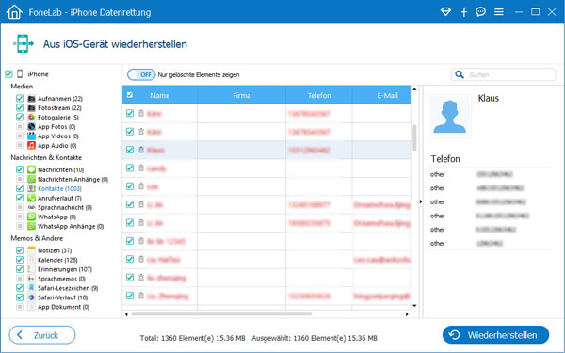Toggle 'Nur gelöschte Elemente zeigen' switch
Screen dimensions: 565x353
141,74
